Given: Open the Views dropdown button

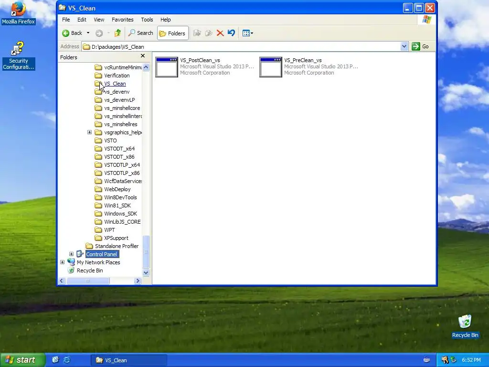Looking at the screenshot, I should 248,33.
